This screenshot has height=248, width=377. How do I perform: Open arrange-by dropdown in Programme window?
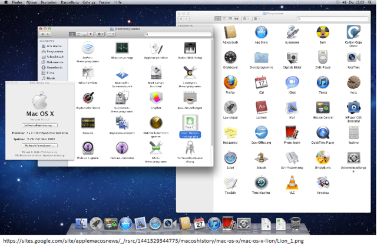coord(256,18)
